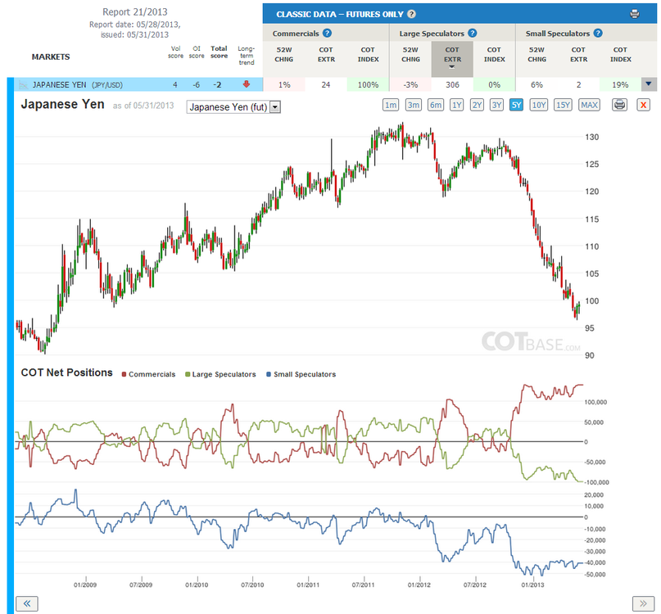
Task: Close the chart with the red X
Action: coord(643,105)
